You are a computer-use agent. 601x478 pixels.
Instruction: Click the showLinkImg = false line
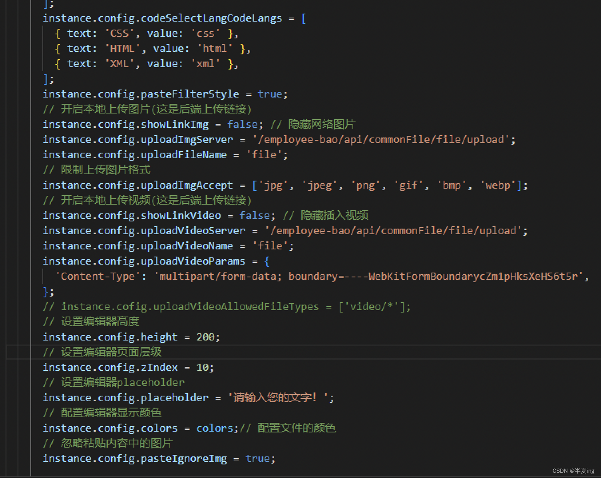153,125
